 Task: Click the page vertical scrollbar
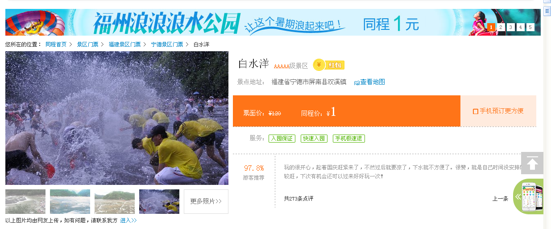(547, 114)
